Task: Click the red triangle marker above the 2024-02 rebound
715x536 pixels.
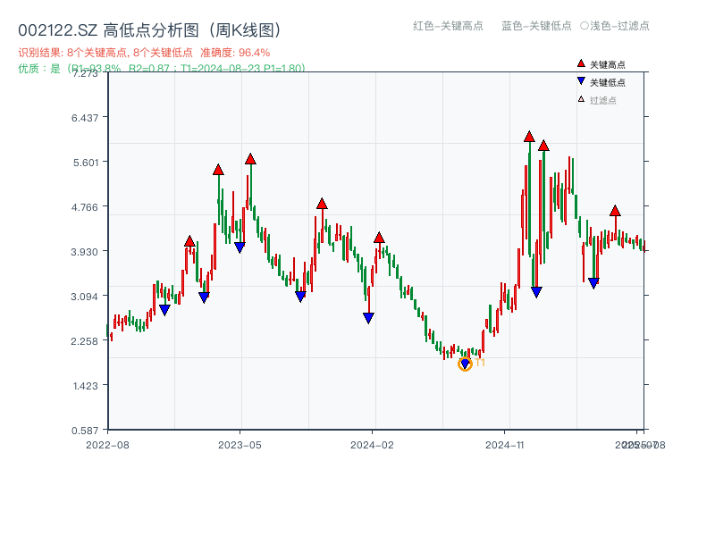Action: coord(379,237)
